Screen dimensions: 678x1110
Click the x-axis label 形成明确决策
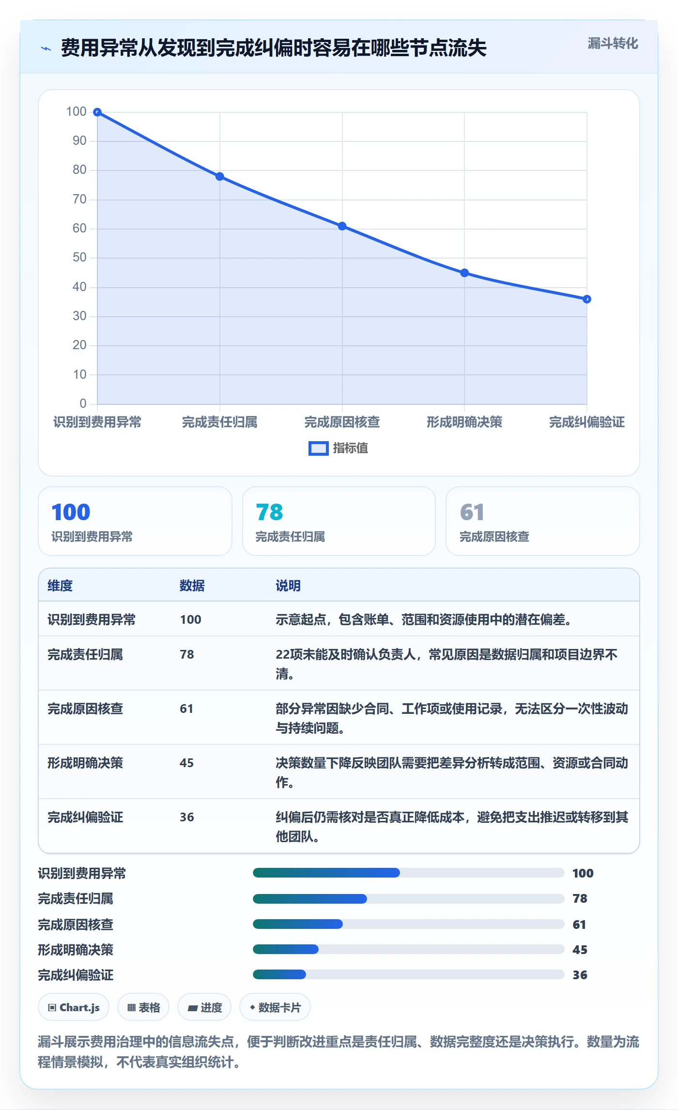pyautogui.click(x=464, y=422)
